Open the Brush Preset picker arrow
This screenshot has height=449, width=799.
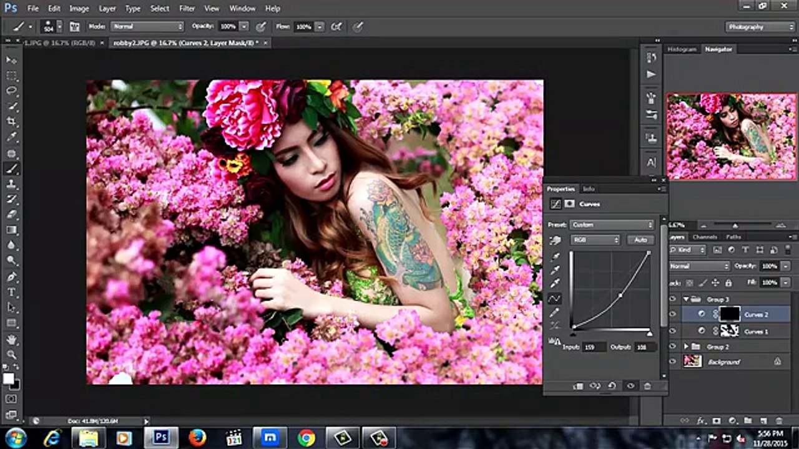pos(59,27)
